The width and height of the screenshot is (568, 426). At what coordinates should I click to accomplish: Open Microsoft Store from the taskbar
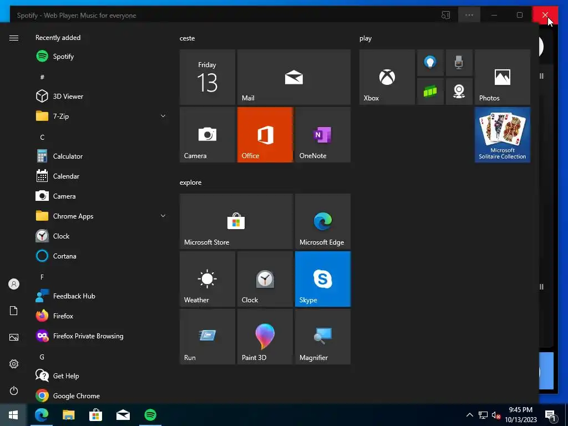click(x=95, y=415)
